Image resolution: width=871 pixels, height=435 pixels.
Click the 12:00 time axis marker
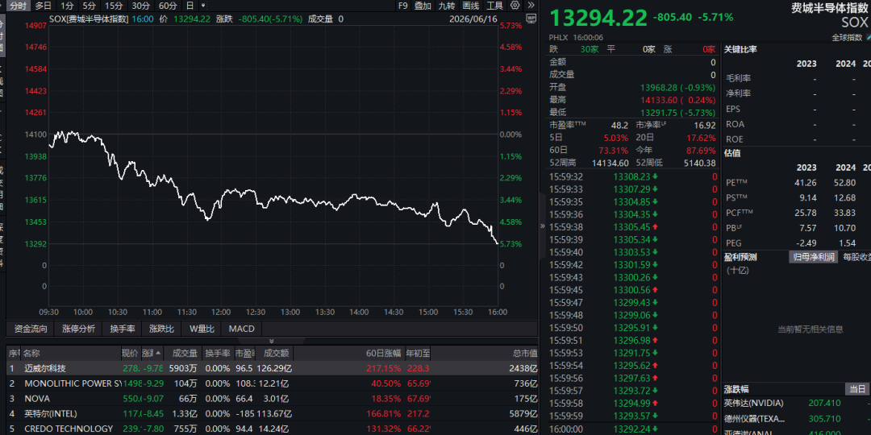[x=221, y=313]
